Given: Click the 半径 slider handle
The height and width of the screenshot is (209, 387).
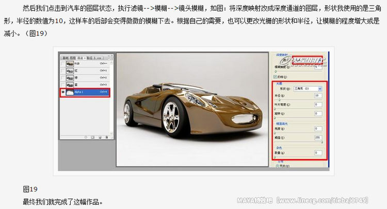Looking at the screenshot, I should pos(279,100).
